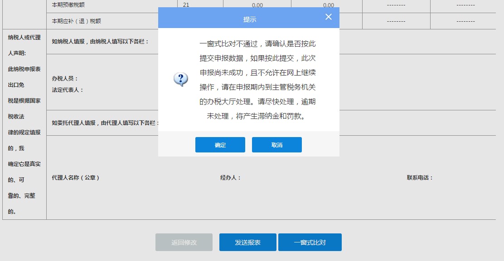Select the 纳税人或代理人声明 sidebar text
Image resolution: width=504 pixels, height=261 pixels.
pyautogui.click(x=24, y=38)
